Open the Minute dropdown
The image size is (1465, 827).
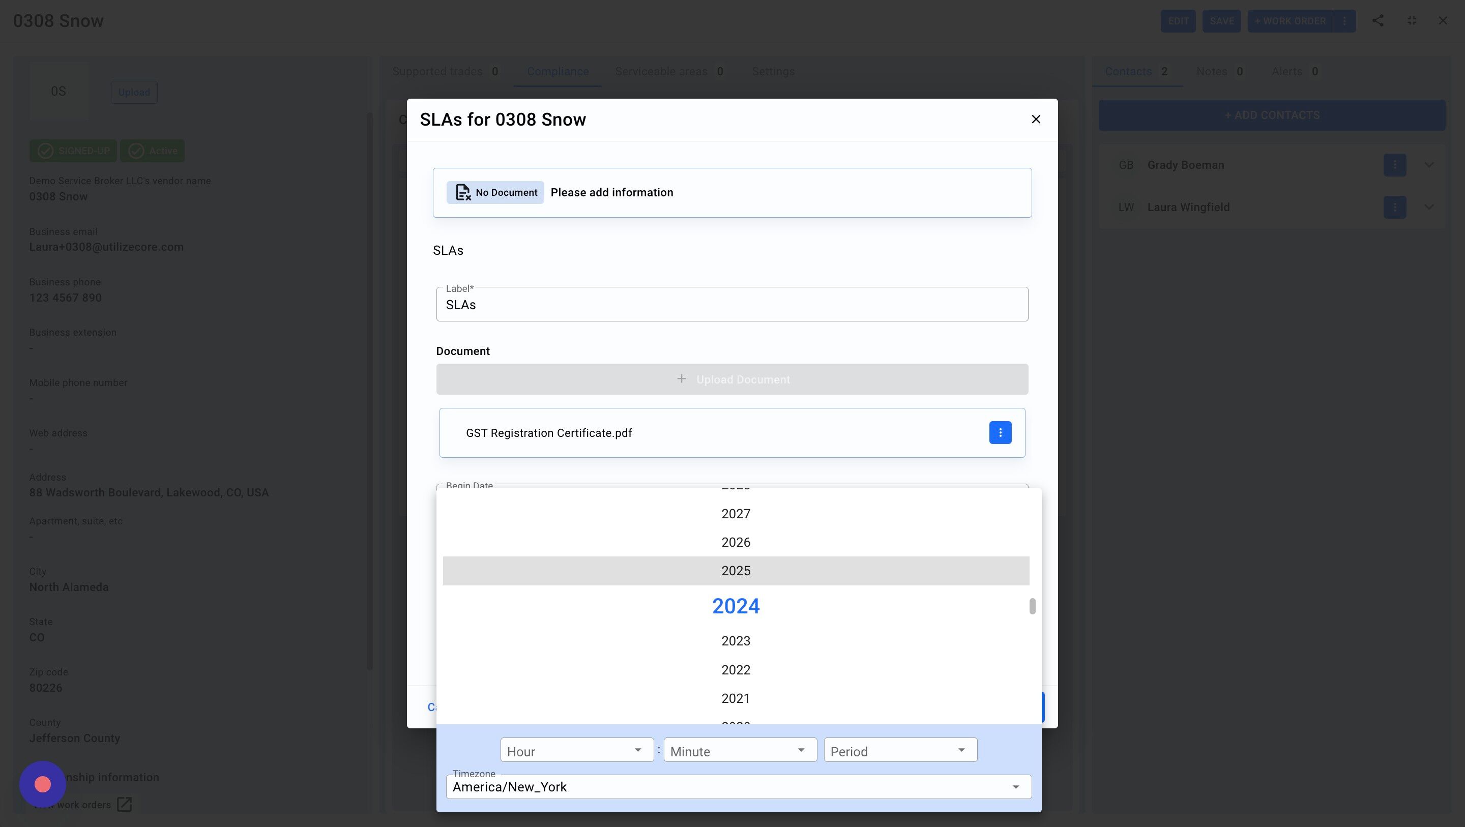pyautogui.click(x=739, y=750)
